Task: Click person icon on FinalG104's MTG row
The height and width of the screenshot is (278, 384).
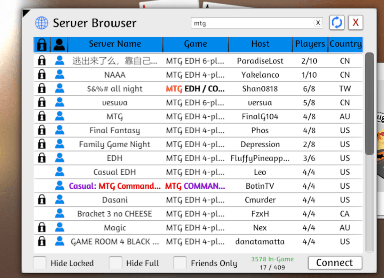Action: [60, 116]
